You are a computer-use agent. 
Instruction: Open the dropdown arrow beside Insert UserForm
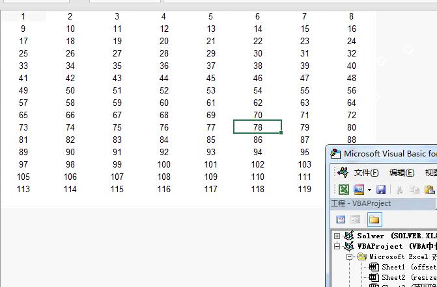tap(369, 190)
